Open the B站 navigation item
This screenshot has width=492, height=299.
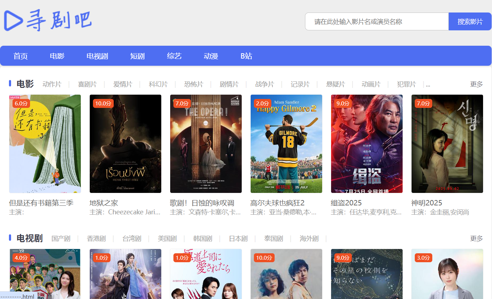pos(246,56)
